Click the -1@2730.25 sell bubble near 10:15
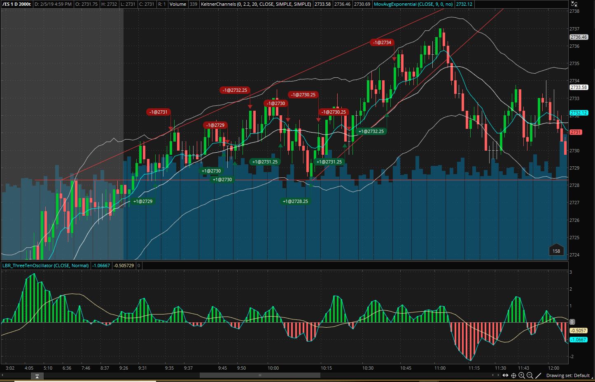 pos(333,112)
